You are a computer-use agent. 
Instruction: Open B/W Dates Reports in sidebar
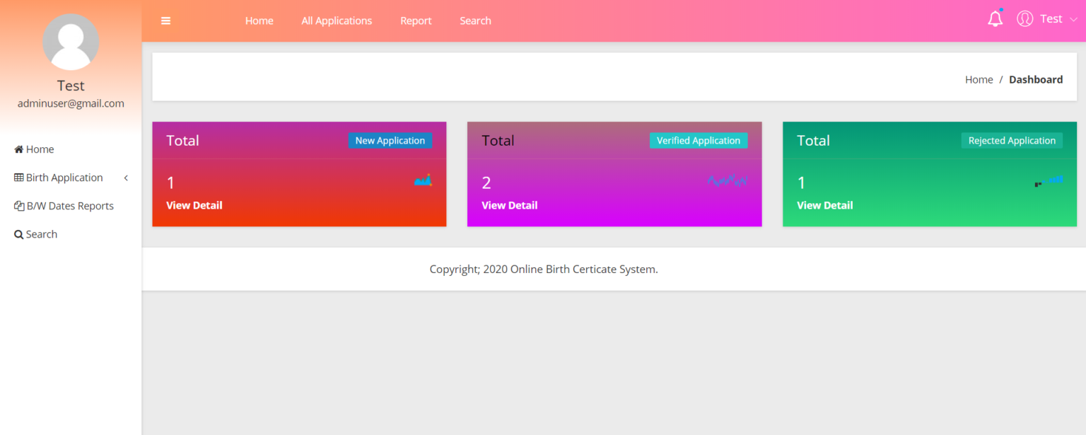pyautogui.click(x=71, y=206)
